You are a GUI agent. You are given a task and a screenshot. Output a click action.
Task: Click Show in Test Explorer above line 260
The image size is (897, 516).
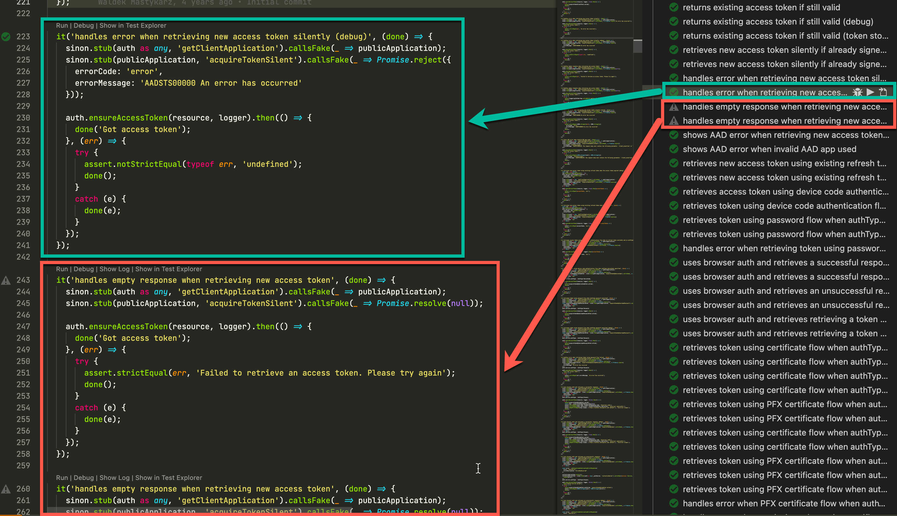(169, 478)
